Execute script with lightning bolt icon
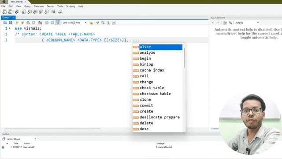Viewport: 282px width, 159px height. point(17,23)
